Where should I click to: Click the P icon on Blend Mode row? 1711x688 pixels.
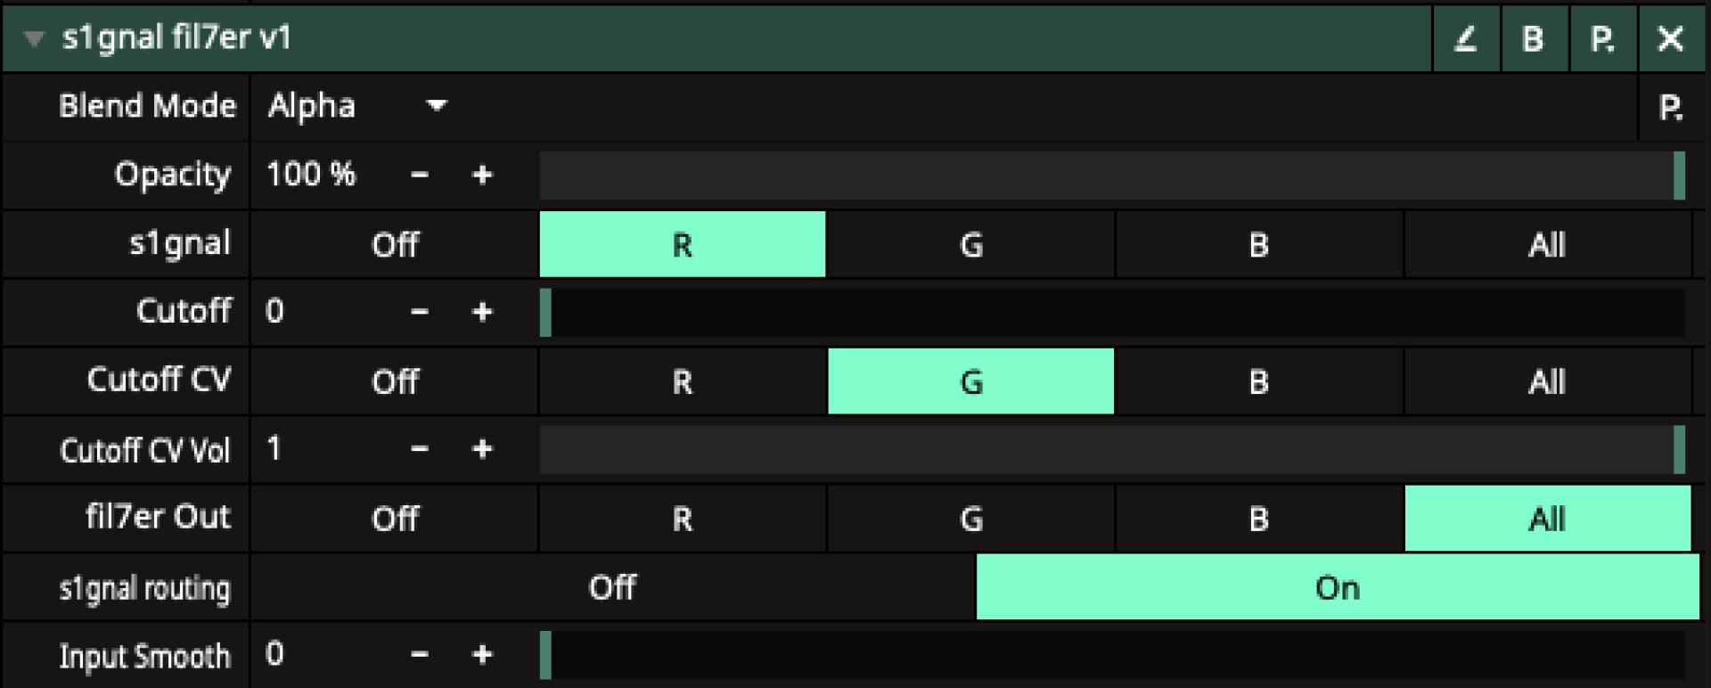[1670, 108]
